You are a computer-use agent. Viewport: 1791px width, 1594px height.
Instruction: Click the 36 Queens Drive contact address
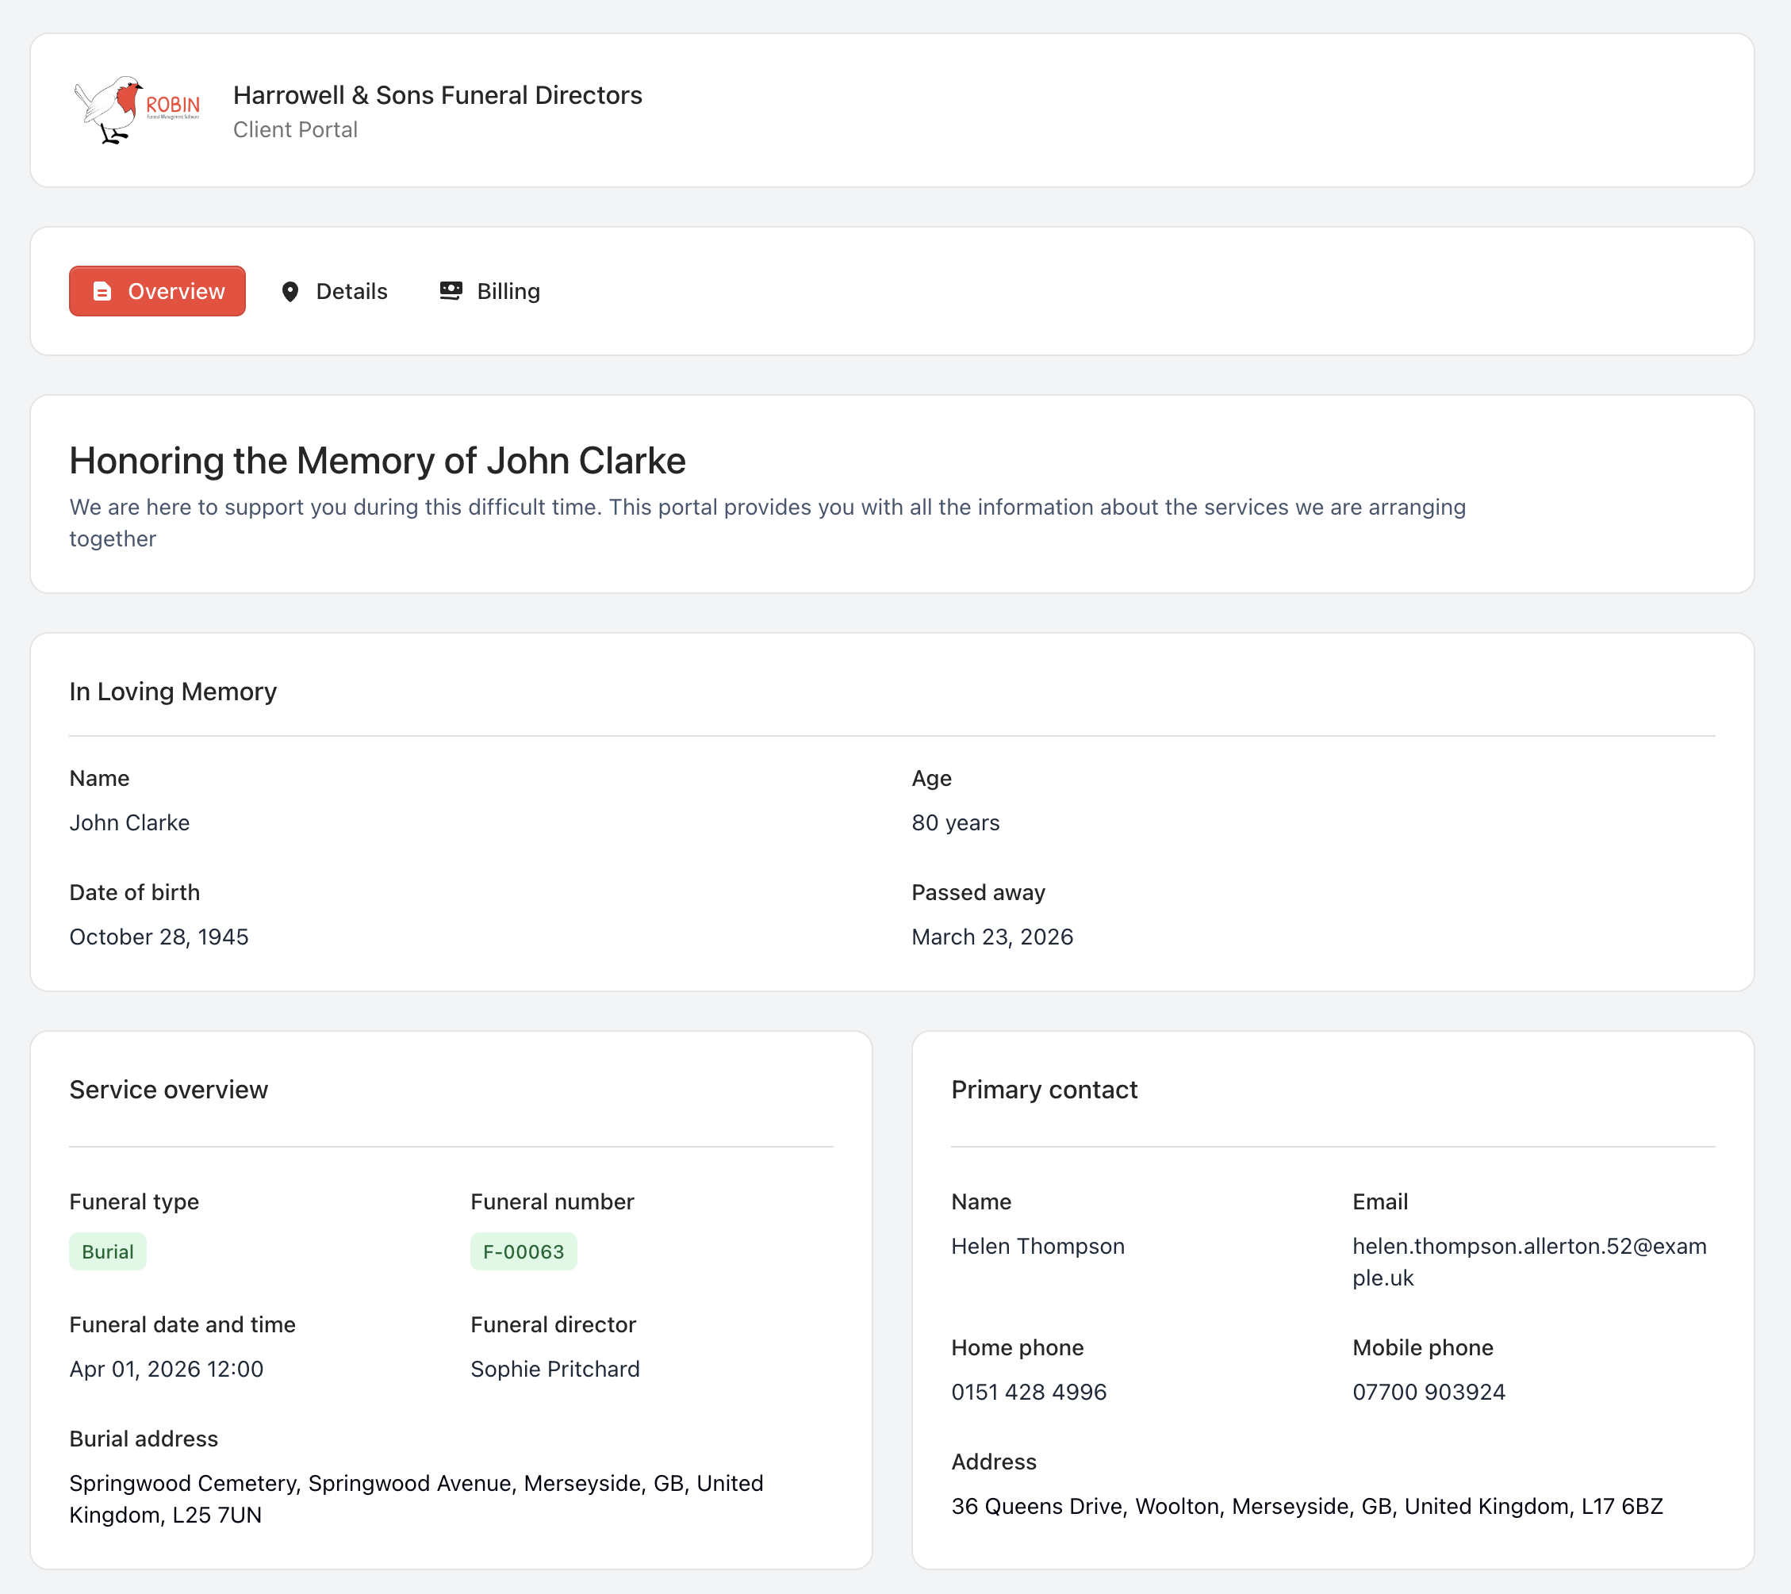1306,1507
